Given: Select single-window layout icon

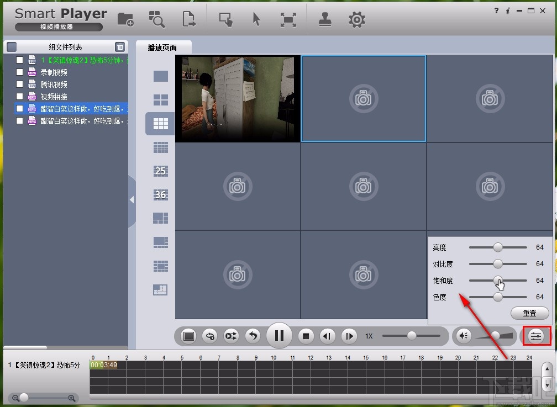Looking at the screenshot, I should (161, 76).
